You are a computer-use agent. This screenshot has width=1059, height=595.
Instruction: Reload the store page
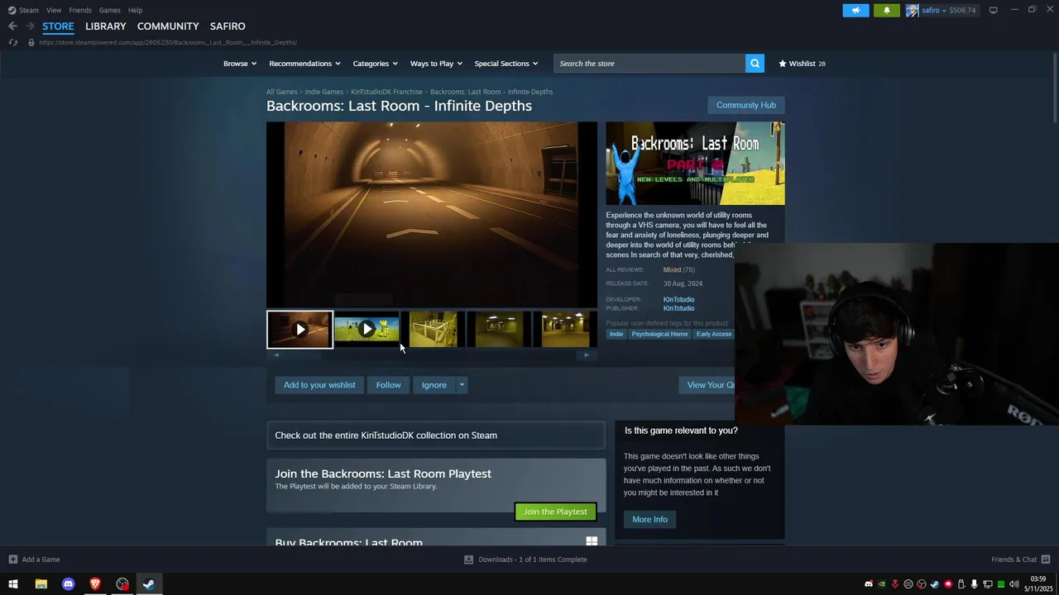coord(13,42)
